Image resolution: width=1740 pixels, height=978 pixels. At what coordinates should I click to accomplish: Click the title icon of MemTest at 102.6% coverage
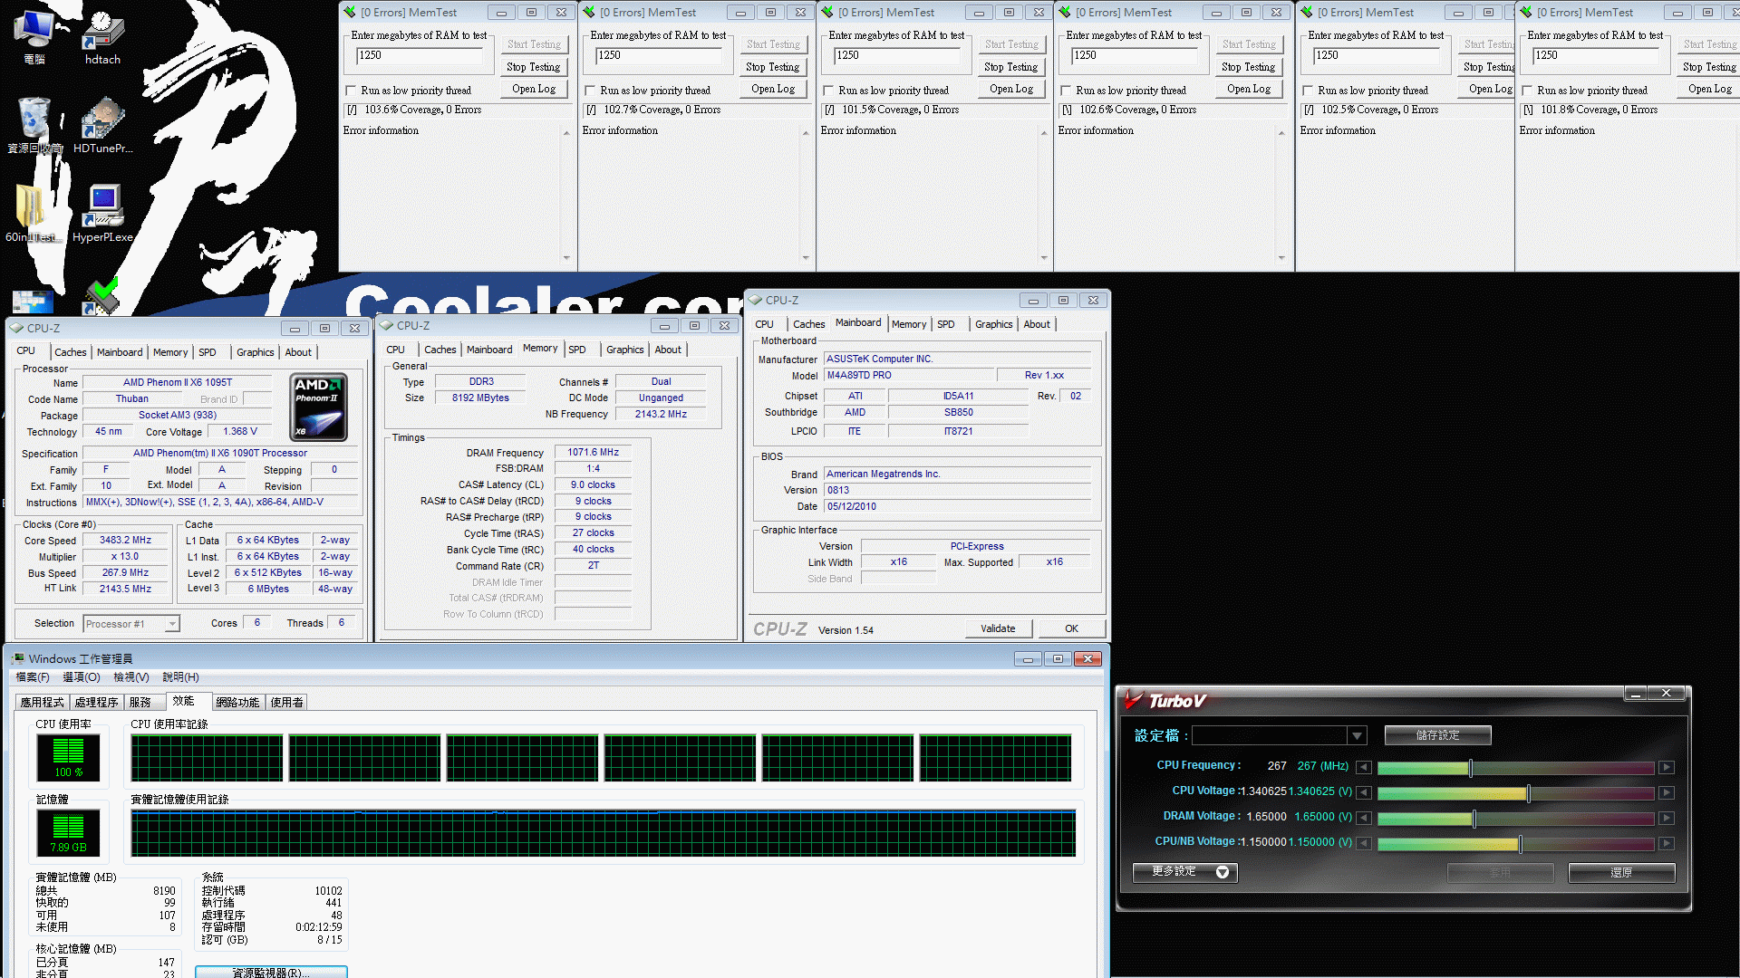pos(1065,12)
